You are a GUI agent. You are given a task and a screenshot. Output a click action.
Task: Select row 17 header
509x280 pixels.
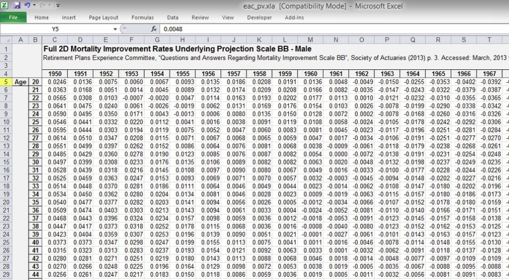6,178
